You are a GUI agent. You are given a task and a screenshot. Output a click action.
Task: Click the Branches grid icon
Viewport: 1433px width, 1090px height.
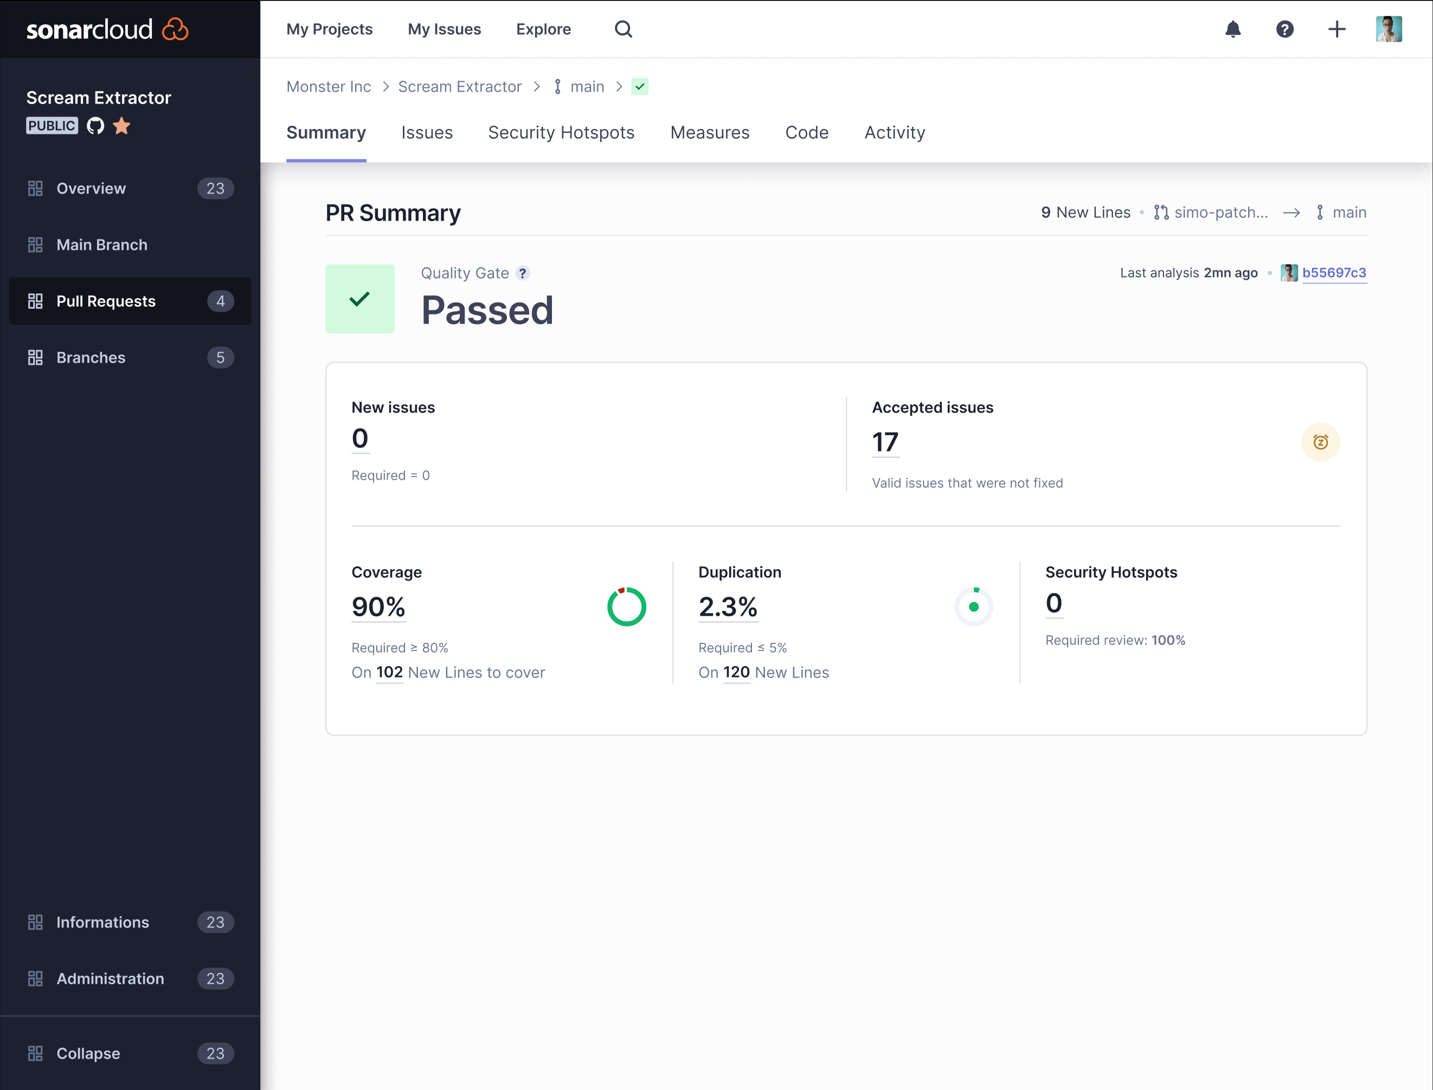(35, 358)
